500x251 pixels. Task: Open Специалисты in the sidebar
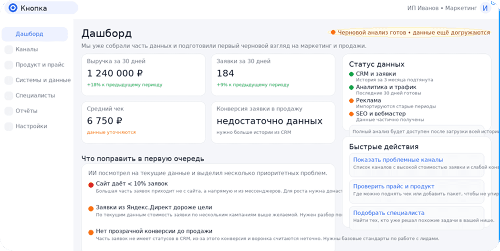[35, 95]
